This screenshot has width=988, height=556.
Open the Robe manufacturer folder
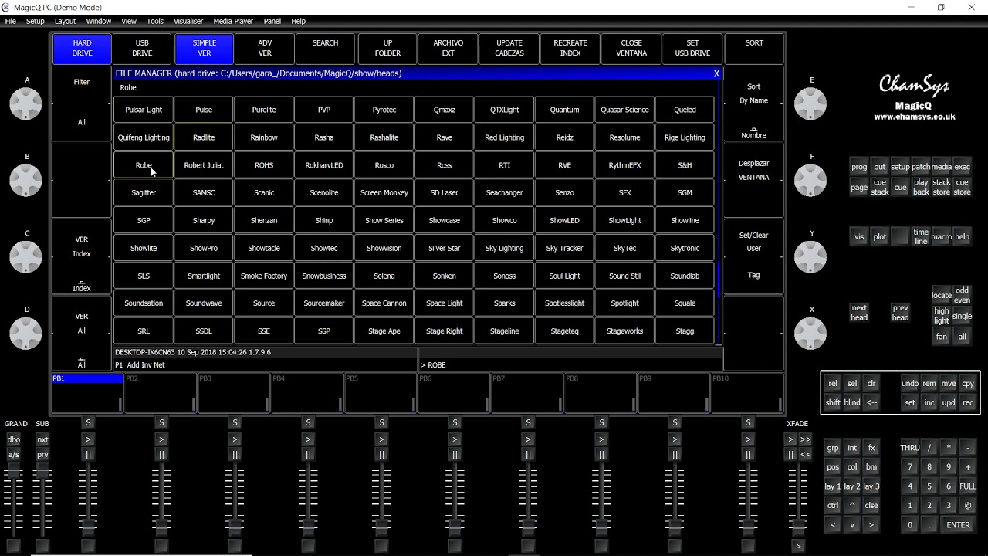coord(144,165)
